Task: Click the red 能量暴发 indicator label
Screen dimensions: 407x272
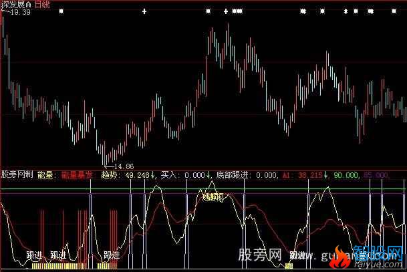Action: coord(77,175)
